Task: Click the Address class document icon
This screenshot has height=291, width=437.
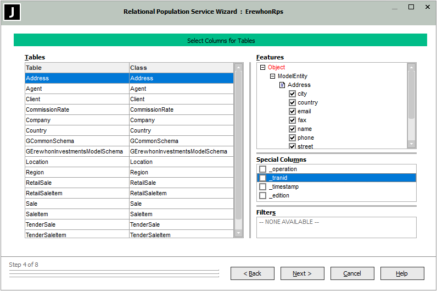Action: pos(282,85)
